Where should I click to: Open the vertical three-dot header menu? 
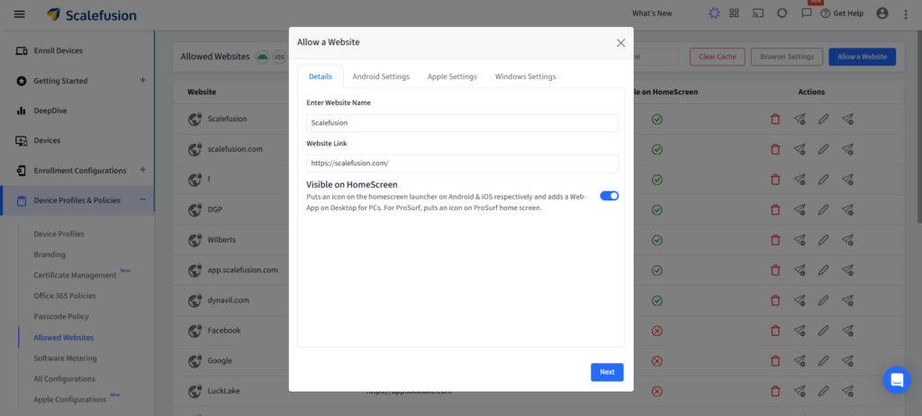coord(906,14)
